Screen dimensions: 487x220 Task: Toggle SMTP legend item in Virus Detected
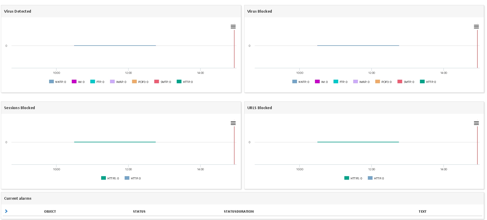163,82
